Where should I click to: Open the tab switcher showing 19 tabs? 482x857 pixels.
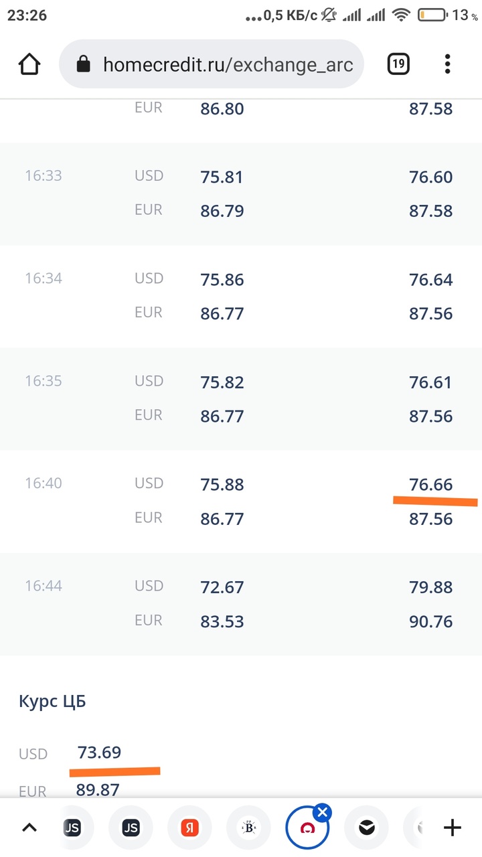[x=398, y=64]
